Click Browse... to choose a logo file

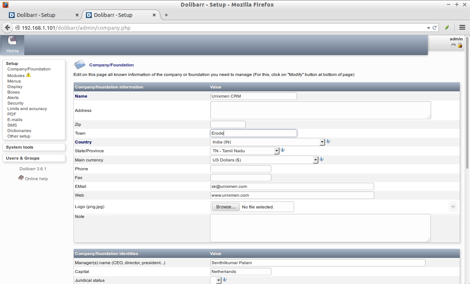(226, 207)
